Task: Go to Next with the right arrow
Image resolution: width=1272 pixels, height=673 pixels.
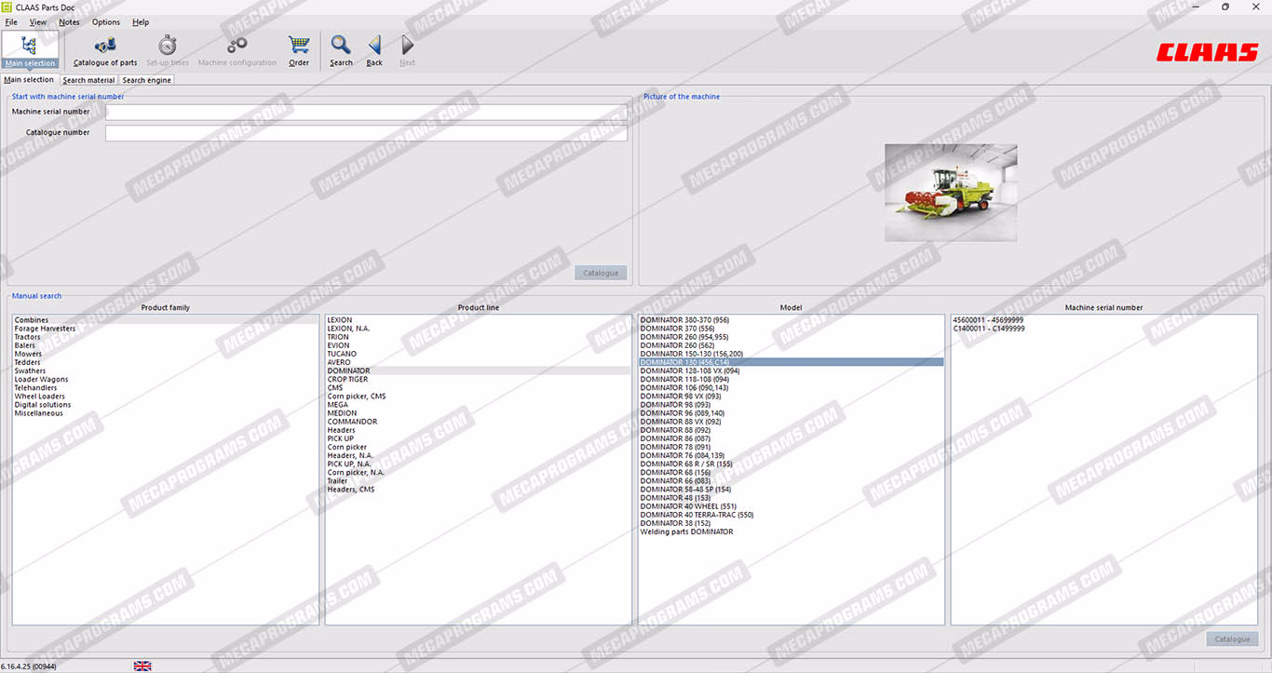Action: tap(407, 50)
